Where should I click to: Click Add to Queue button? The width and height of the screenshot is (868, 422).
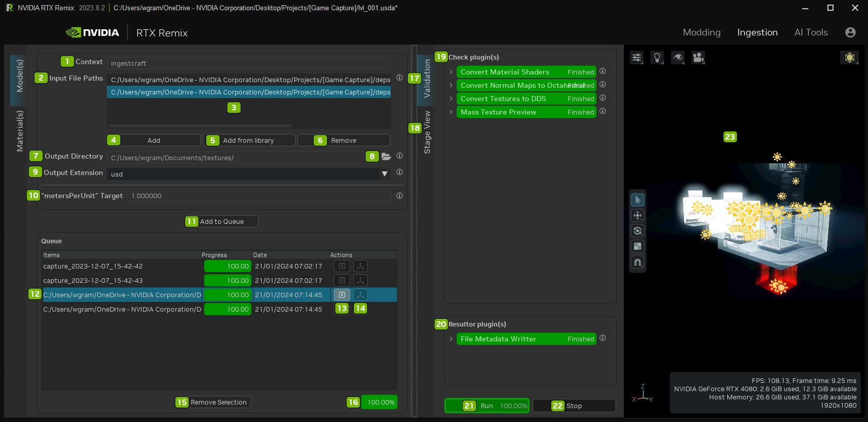click(222, 221)
